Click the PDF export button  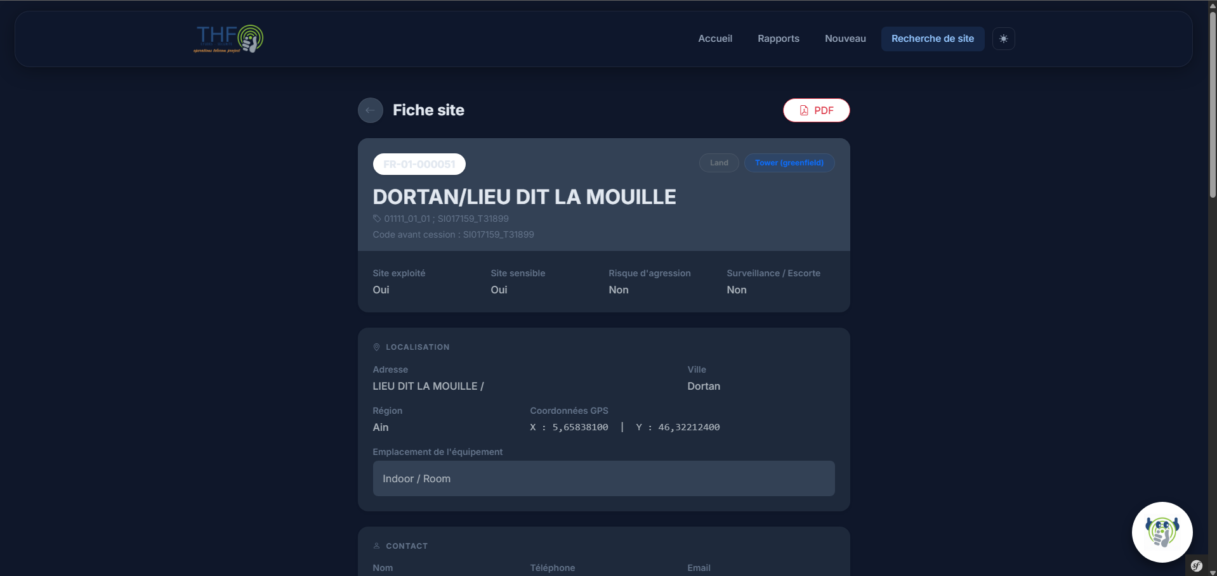point(817,110)
